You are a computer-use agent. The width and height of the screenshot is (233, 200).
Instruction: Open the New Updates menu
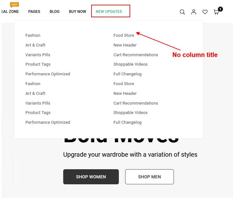coord(109,12)
